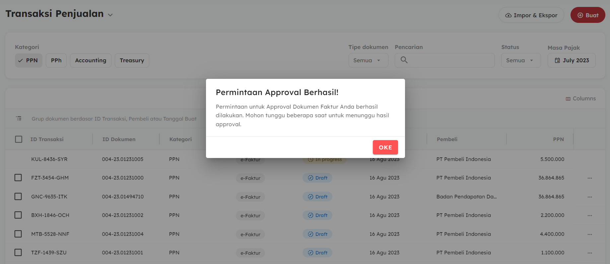610x264 pixels.
Task: Open more options for FZT-3454-GHM row
Action: coord(589,178)
